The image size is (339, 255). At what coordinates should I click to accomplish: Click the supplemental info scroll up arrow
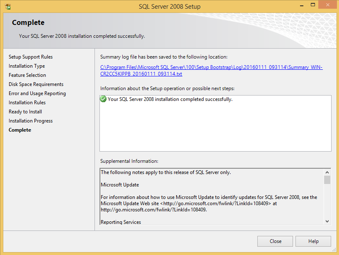click(x=327, y=172)
